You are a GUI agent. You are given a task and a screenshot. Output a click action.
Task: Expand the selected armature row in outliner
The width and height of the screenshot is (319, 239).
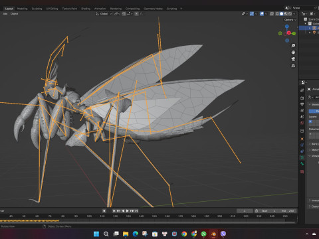(x=310, y=28)
